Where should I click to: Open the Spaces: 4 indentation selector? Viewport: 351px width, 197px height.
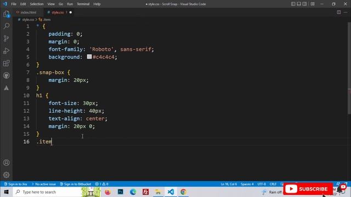tap(247, 184)
